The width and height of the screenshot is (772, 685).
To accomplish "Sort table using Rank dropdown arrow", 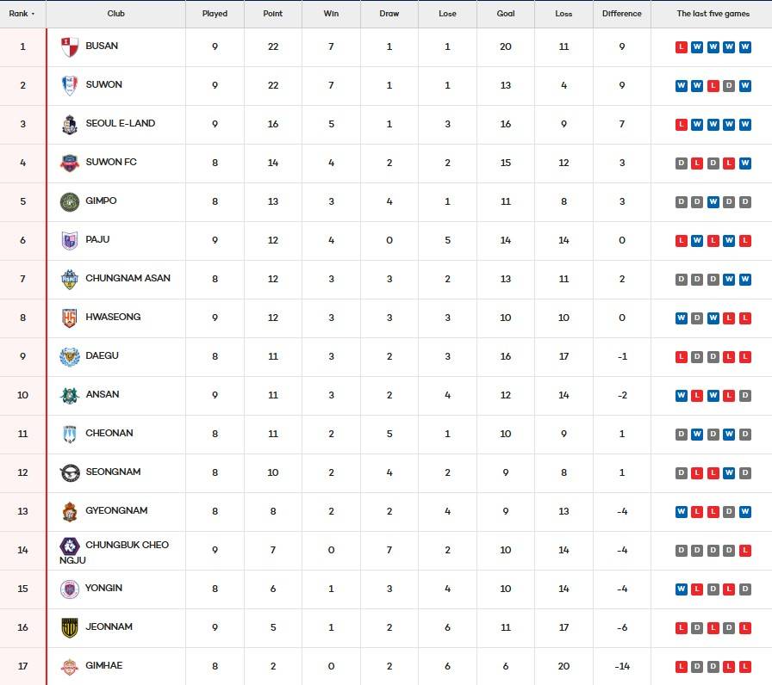I will pyautogui.click(x=33, y=15).
